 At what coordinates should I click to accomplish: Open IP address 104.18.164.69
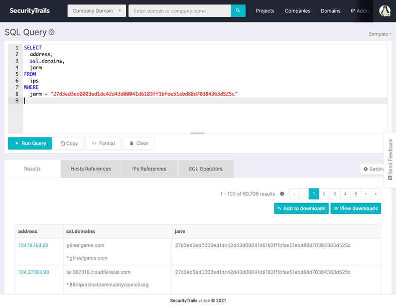(33, 245)
